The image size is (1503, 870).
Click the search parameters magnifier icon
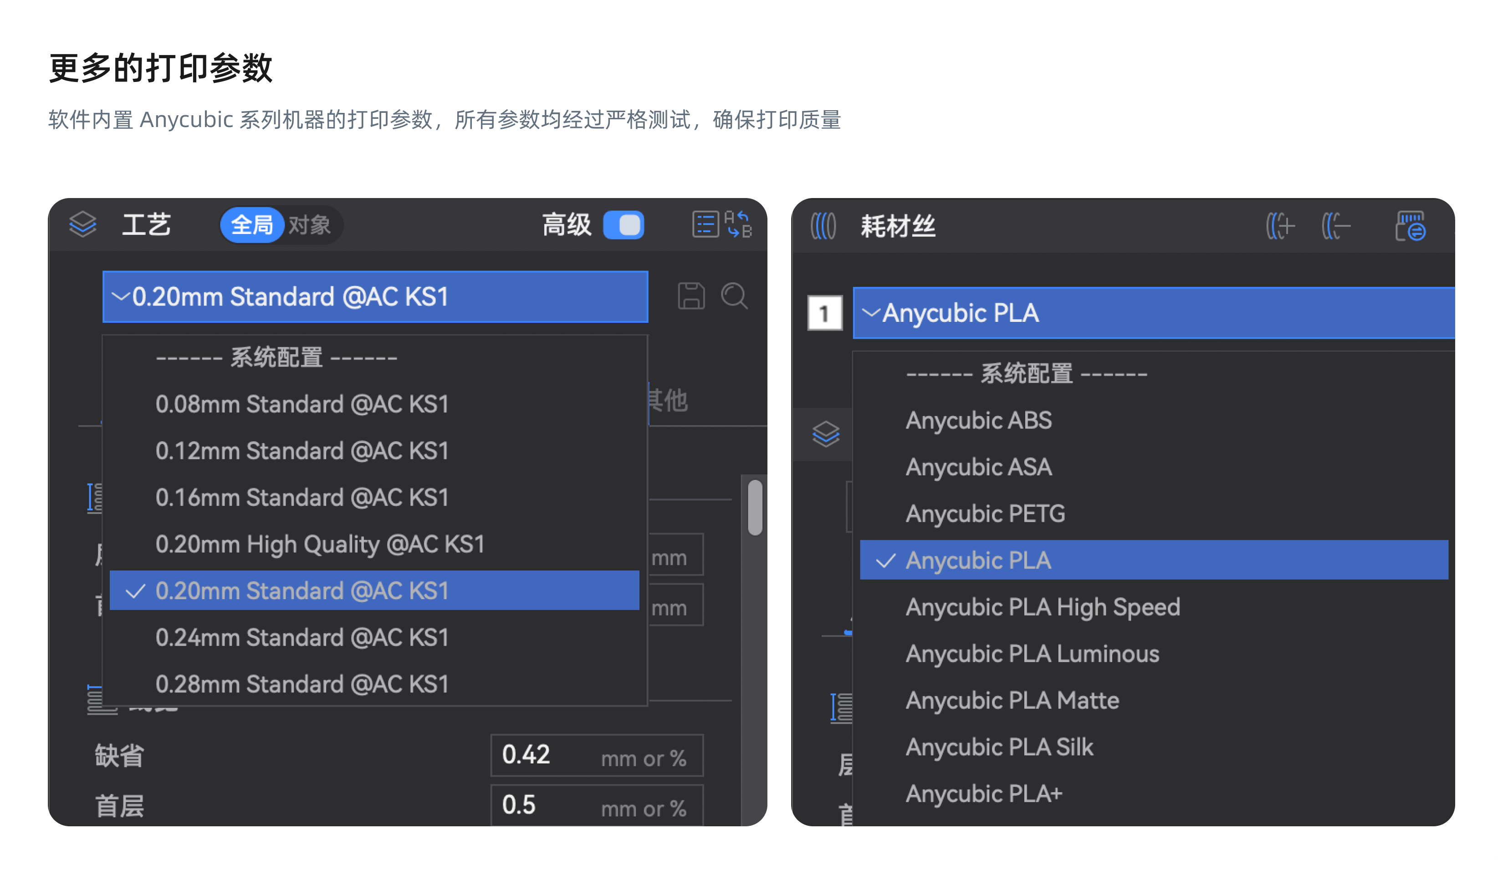[x=734, y=296]
